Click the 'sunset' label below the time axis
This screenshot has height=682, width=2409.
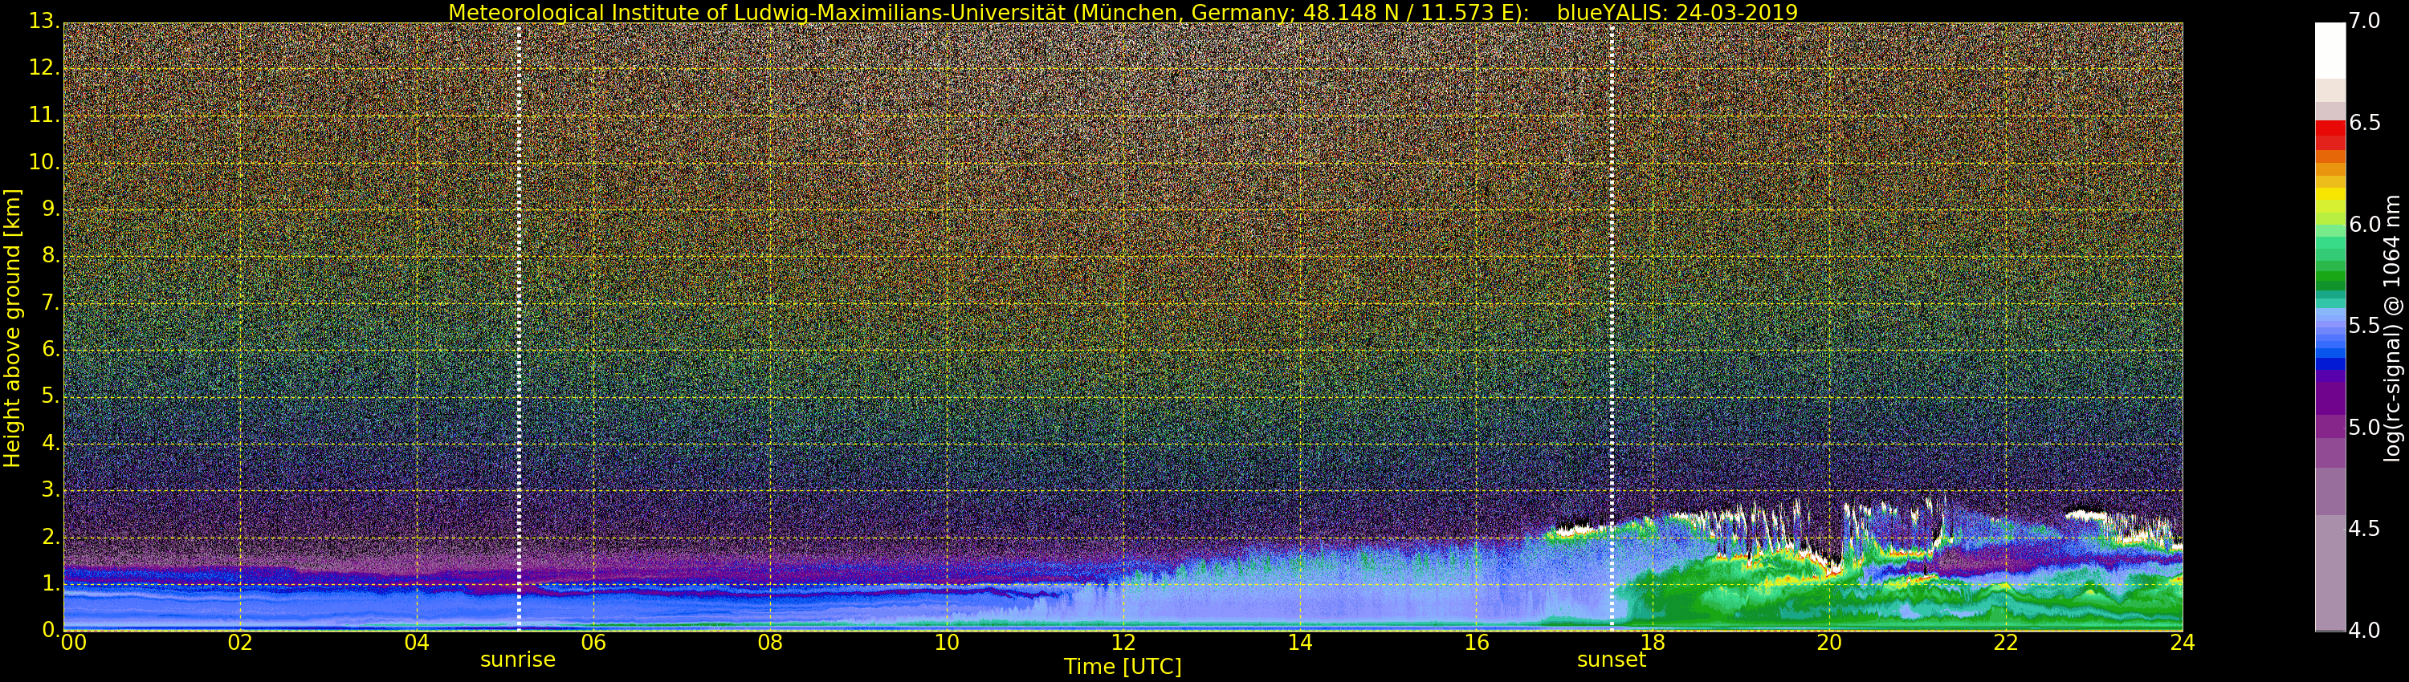1612,660
